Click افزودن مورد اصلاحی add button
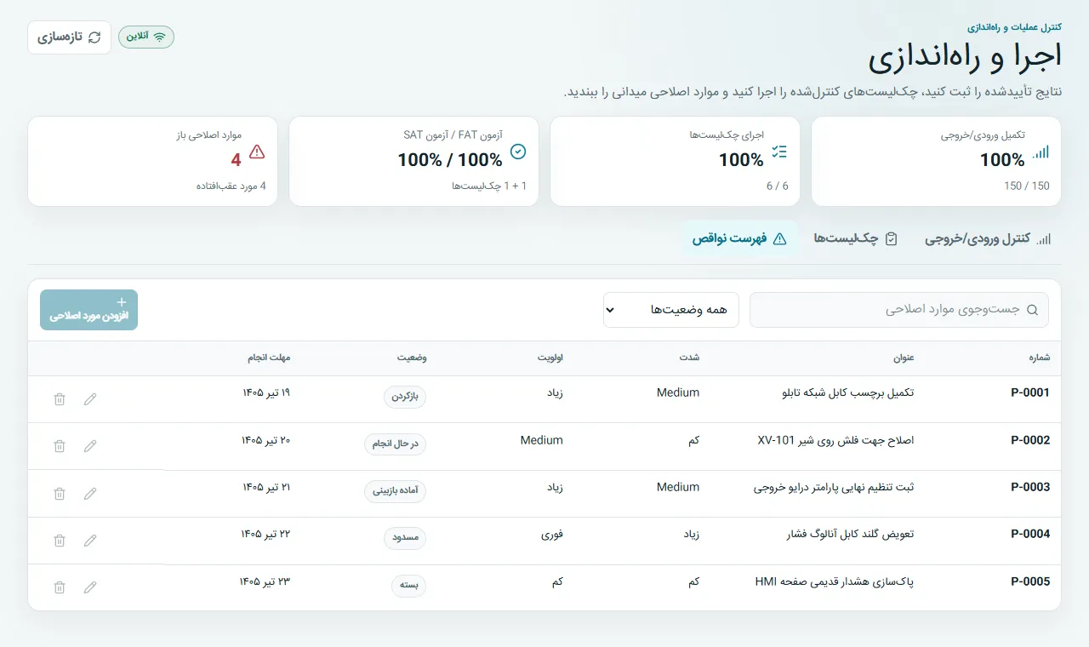 88,310
